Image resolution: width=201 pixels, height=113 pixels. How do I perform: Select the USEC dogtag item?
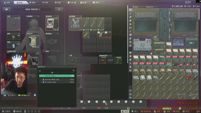tap(14, 46)
